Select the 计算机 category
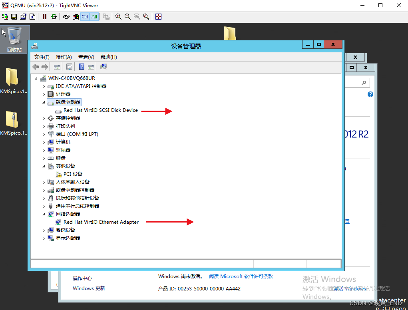408x310 pixels. click(63, 142)
